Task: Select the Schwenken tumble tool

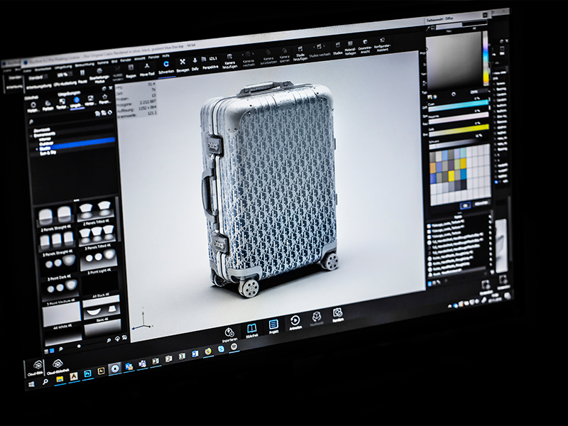Action: [x=166, y=67]
